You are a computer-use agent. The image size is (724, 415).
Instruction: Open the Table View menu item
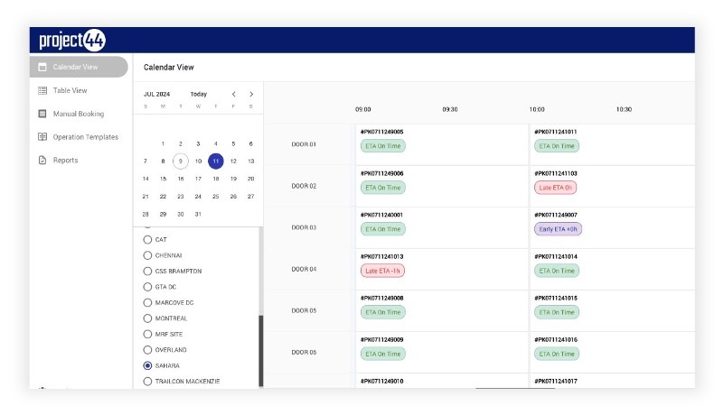tap(70, 90)
